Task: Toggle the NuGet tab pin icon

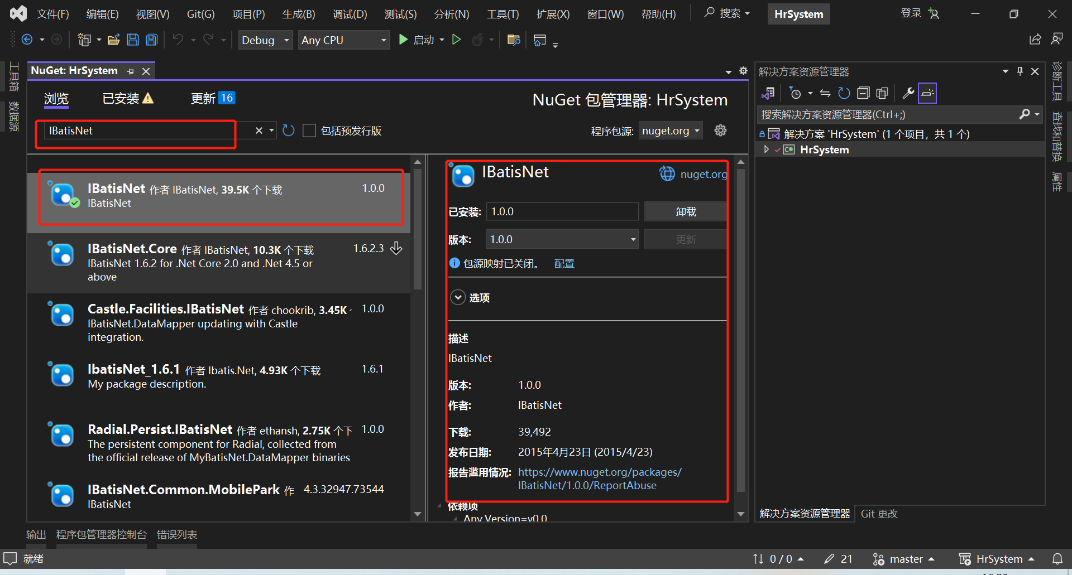Action: coord(131,71)
